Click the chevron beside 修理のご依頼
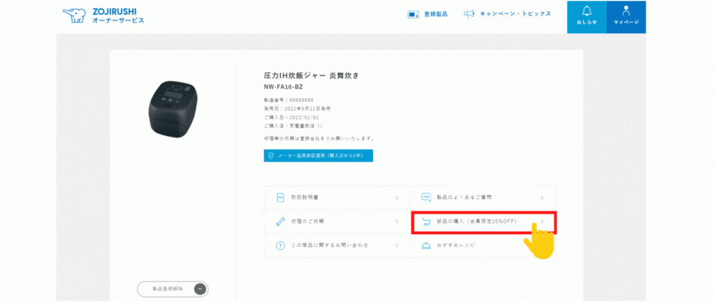This screenshot has height=302, width=714. click(x=396, y=221)
